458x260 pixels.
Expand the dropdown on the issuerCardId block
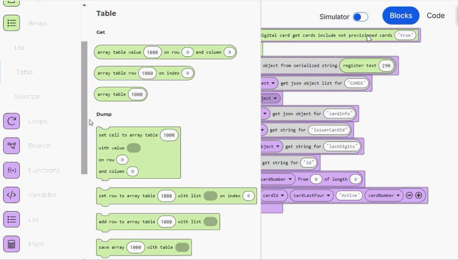pos(262,130)
